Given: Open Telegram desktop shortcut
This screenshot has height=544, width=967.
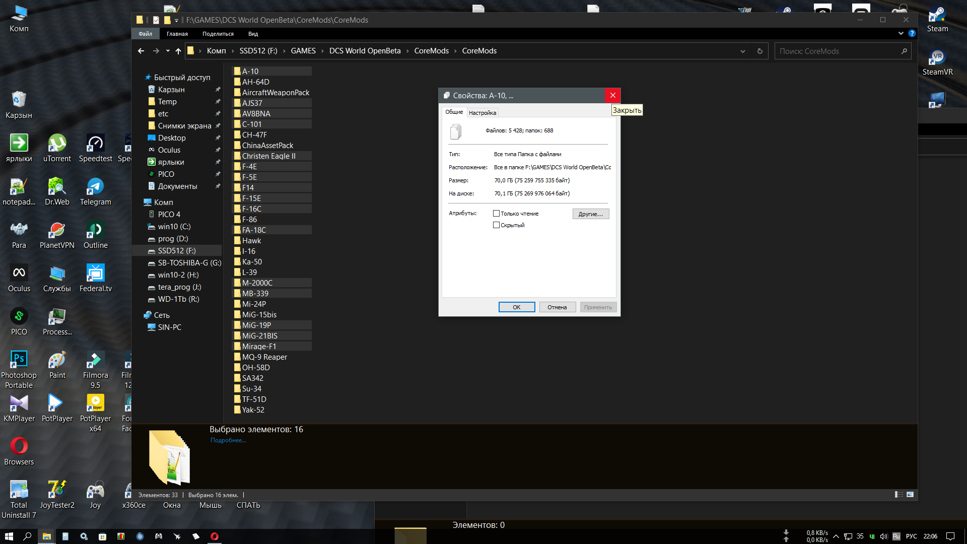Looking at the screenshot, I should 95,191.
